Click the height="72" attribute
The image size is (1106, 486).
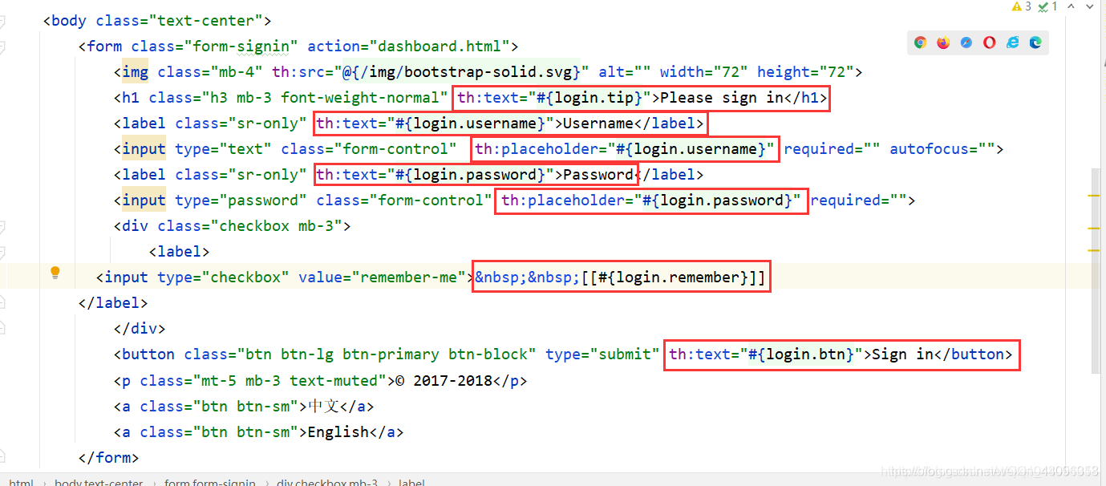point(805,72)
